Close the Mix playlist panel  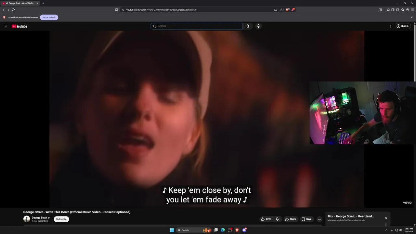(386, 218)
